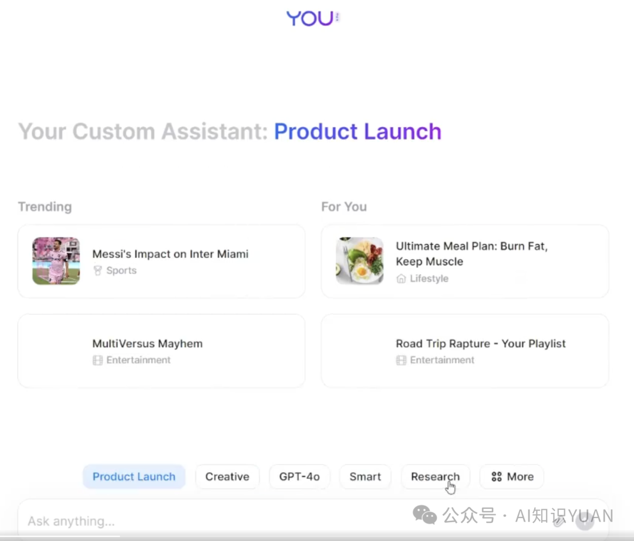Focus the Ask anything input field
Image resolution: width=634 pixels, height=541 pixels.
tap(235, 521)
